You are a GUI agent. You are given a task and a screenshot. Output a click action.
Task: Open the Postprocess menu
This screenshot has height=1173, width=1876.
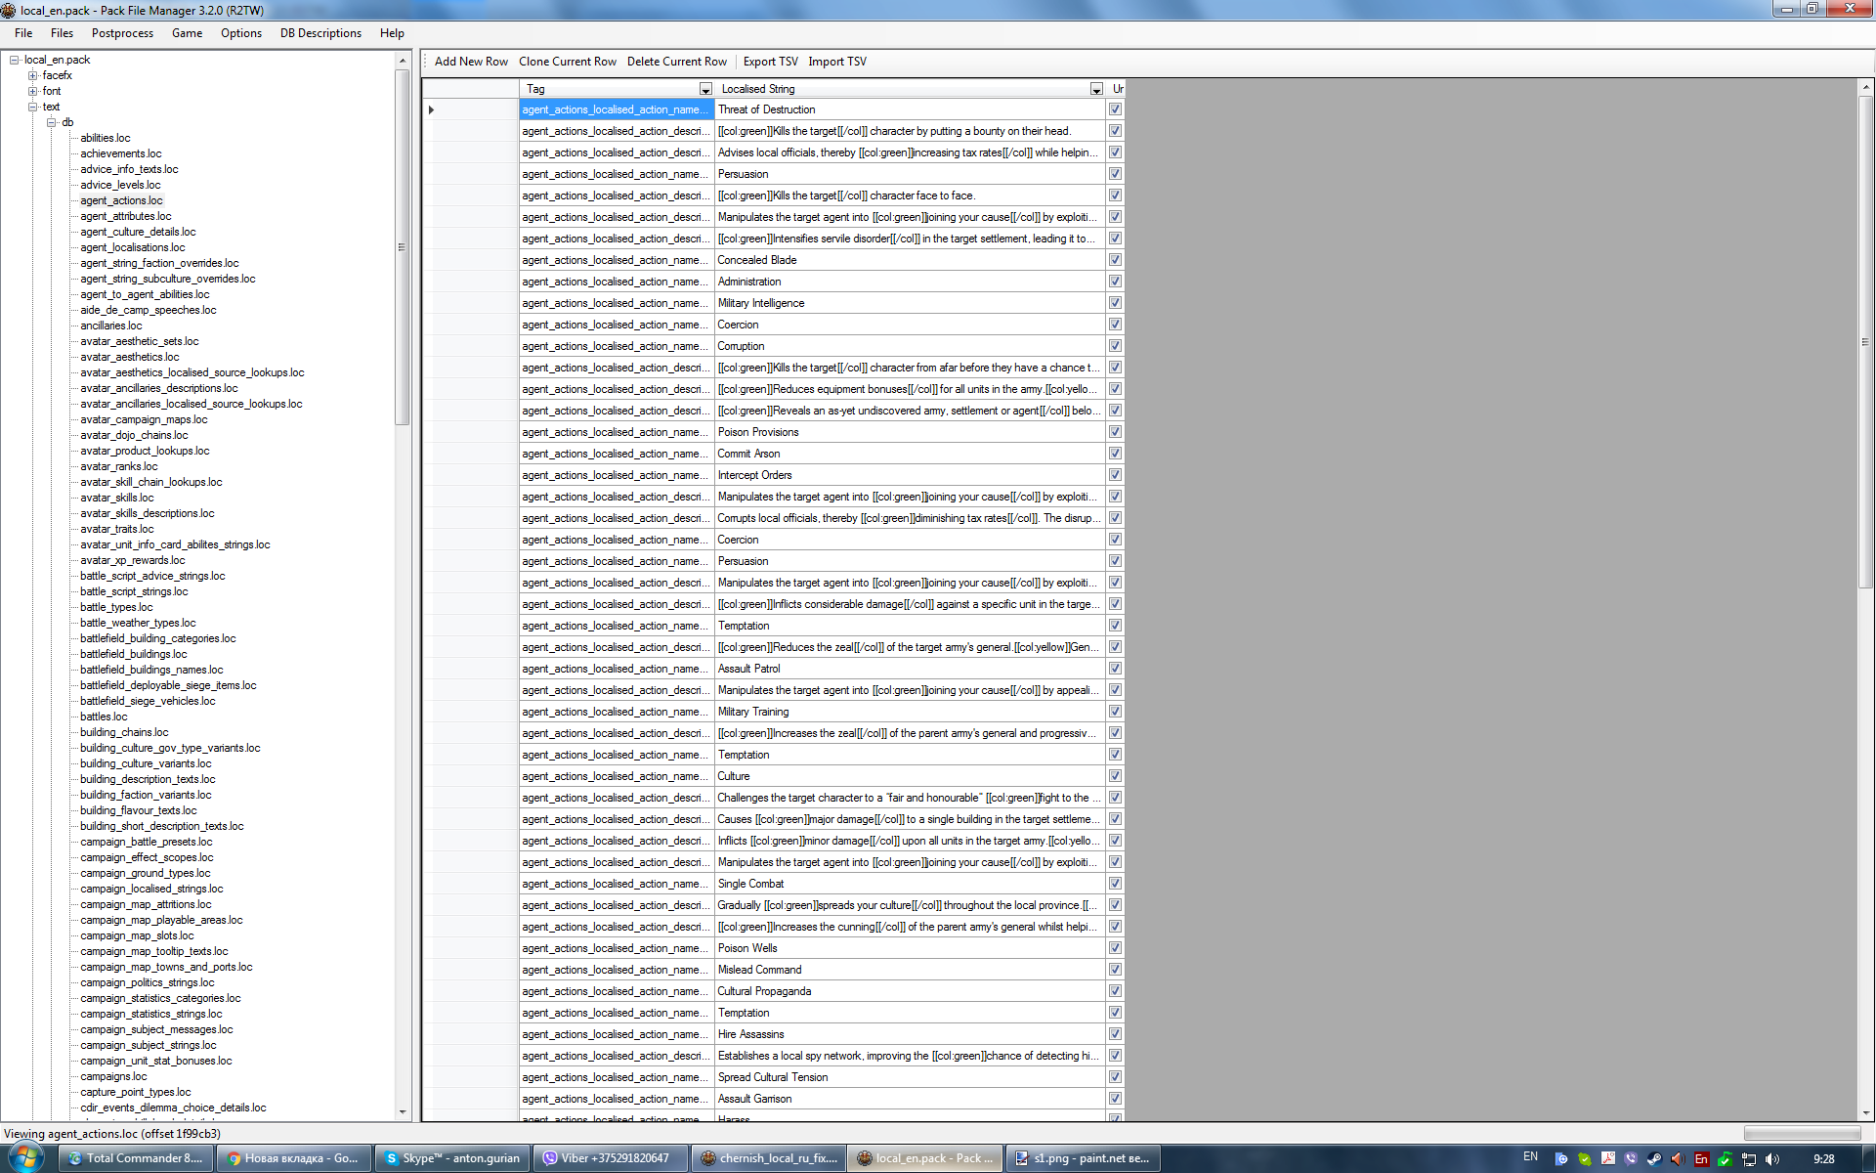point(122,33)
